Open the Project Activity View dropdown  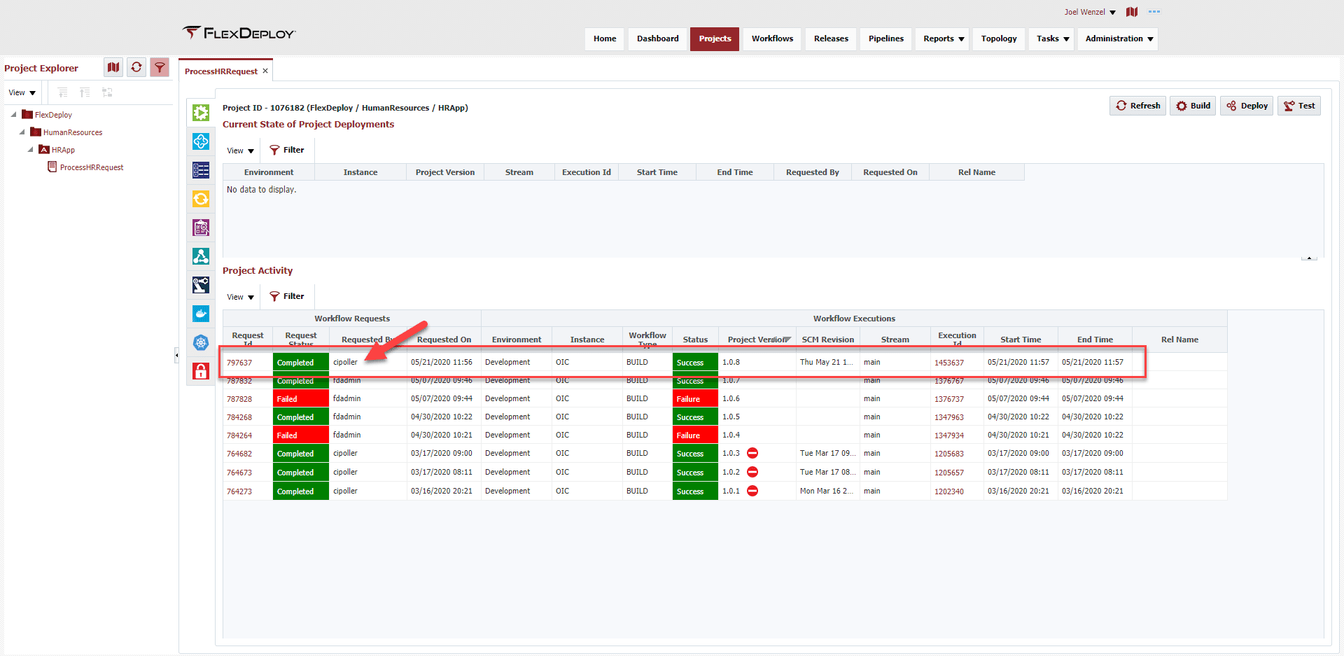[240, 297]
